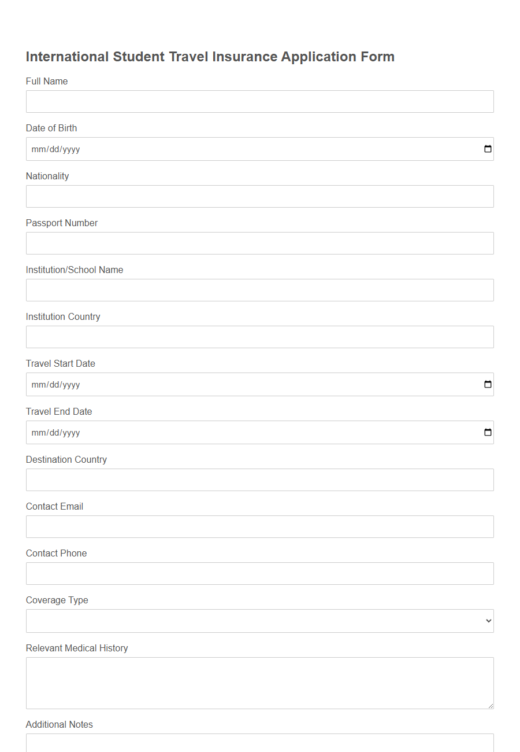Click the Destination Country text box
Viewport: 520px width, 752px height.
[x=260, y=480]
